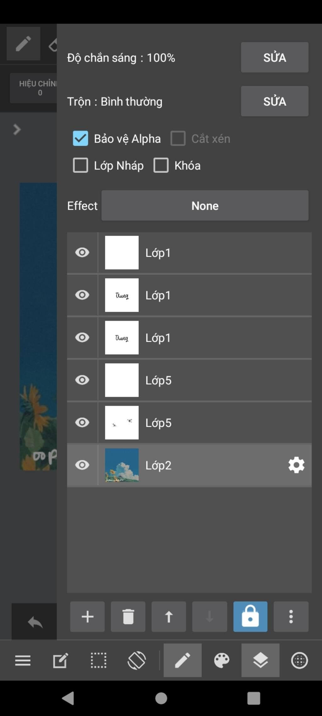Screen dimensions: 322x716
Task: Delete layer using trash icon
Action: 128,617
